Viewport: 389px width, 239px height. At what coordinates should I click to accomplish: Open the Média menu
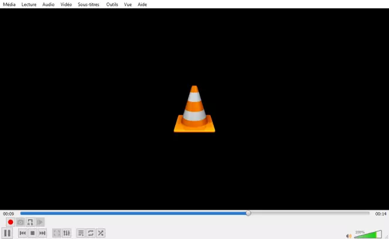click(9, 5)
